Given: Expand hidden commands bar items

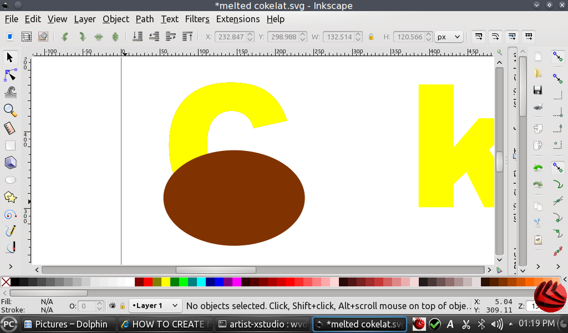Looking at the screenshot, I should pyautogui.click(x=538, y=267).
